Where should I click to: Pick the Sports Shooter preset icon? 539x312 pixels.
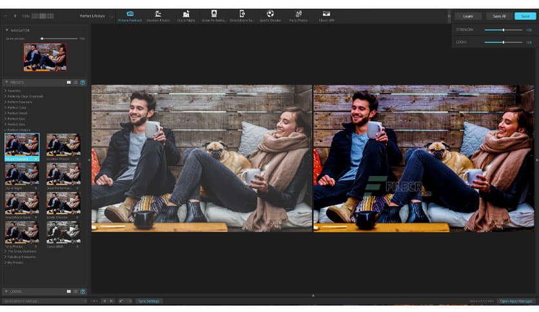270,14
